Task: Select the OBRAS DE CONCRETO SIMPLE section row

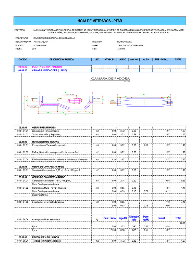Action: click(x=100, y=167)
